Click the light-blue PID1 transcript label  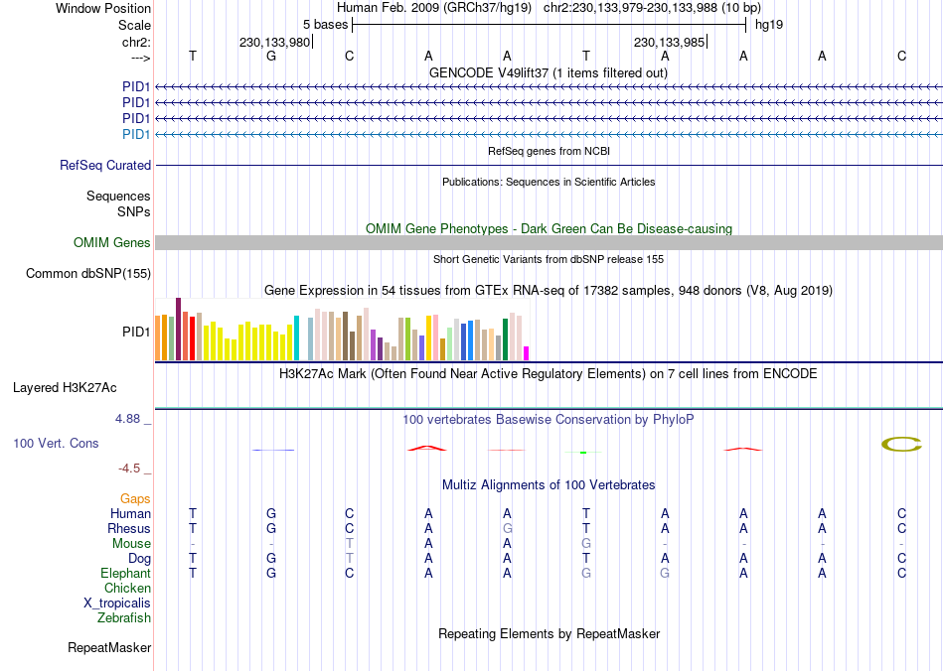pos(136,135)
